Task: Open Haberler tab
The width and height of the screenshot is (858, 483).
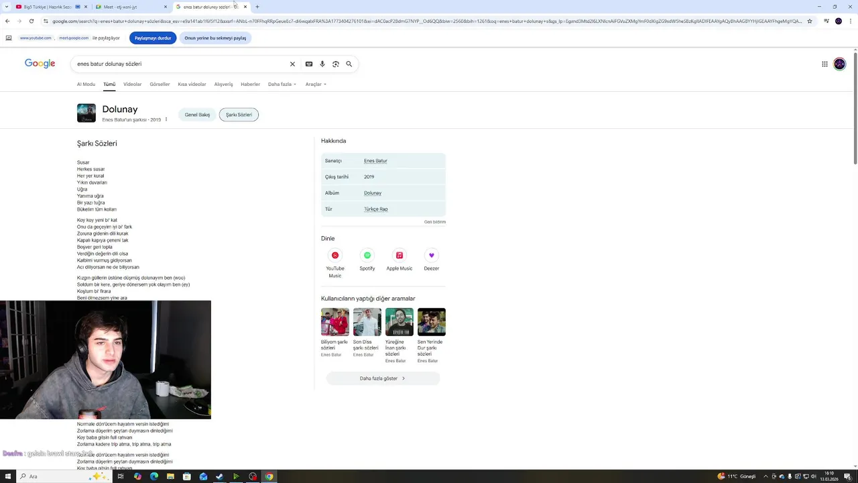Action: tap(250, 84)
